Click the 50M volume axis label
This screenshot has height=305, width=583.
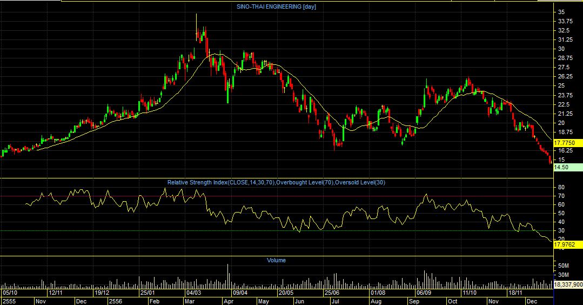point(564,266)
